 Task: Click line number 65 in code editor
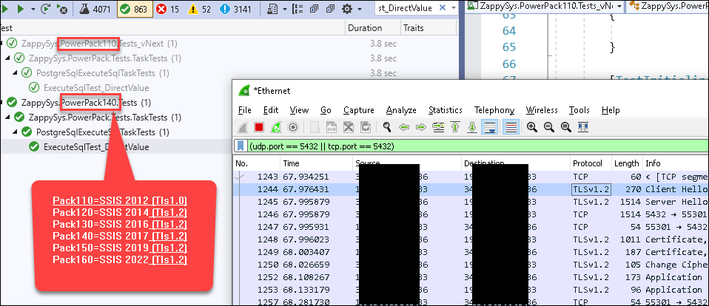[x=509, y=47]
